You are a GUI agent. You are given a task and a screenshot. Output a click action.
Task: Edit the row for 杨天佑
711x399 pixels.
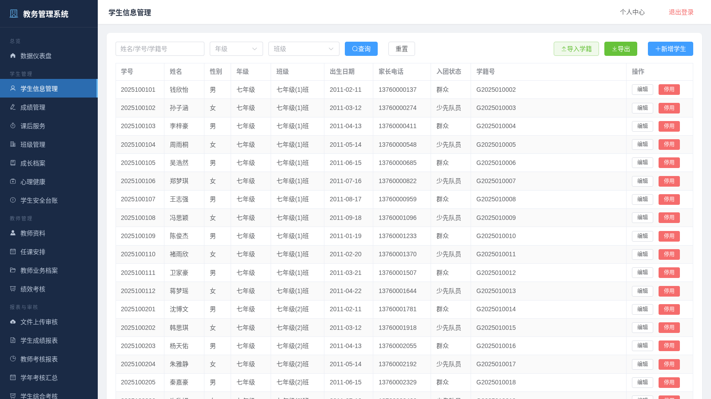click(643, 346)
